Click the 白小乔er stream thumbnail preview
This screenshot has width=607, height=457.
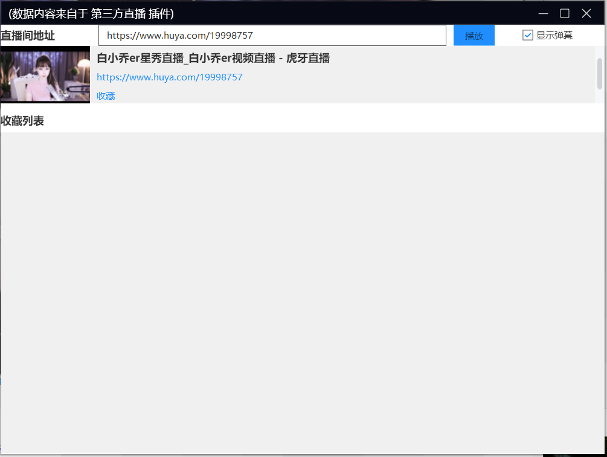(x=45, y=75)
